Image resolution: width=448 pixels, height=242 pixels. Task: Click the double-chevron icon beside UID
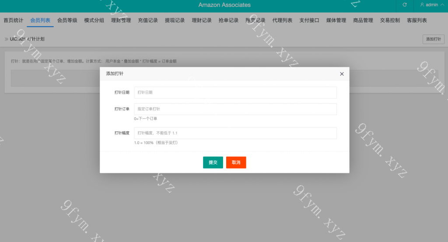[x=6, y=39]
